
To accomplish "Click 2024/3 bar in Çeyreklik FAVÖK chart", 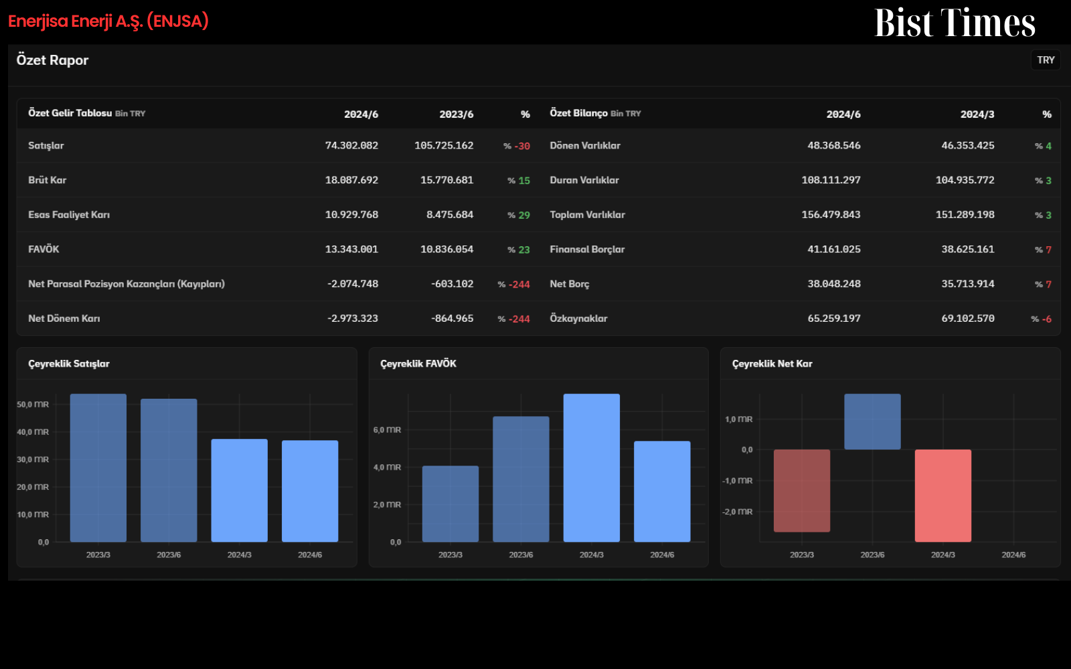I will coord(592,468).
